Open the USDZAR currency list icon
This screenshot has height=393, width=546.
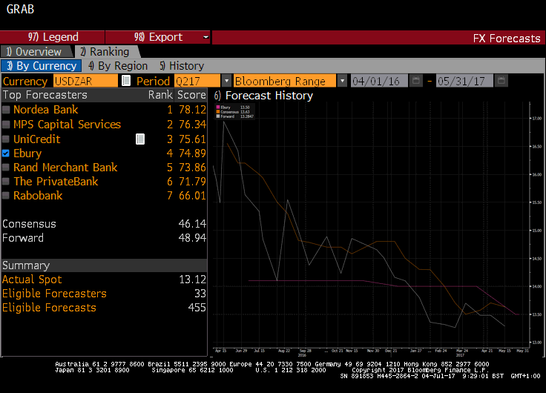tap(125, 81)
